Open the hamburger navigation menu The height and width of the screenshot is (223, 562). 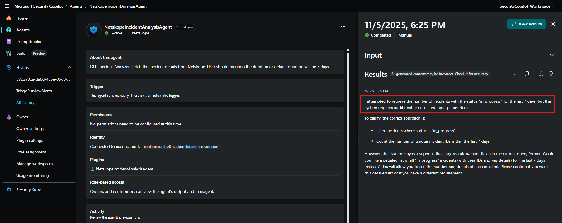click(7, 6)
